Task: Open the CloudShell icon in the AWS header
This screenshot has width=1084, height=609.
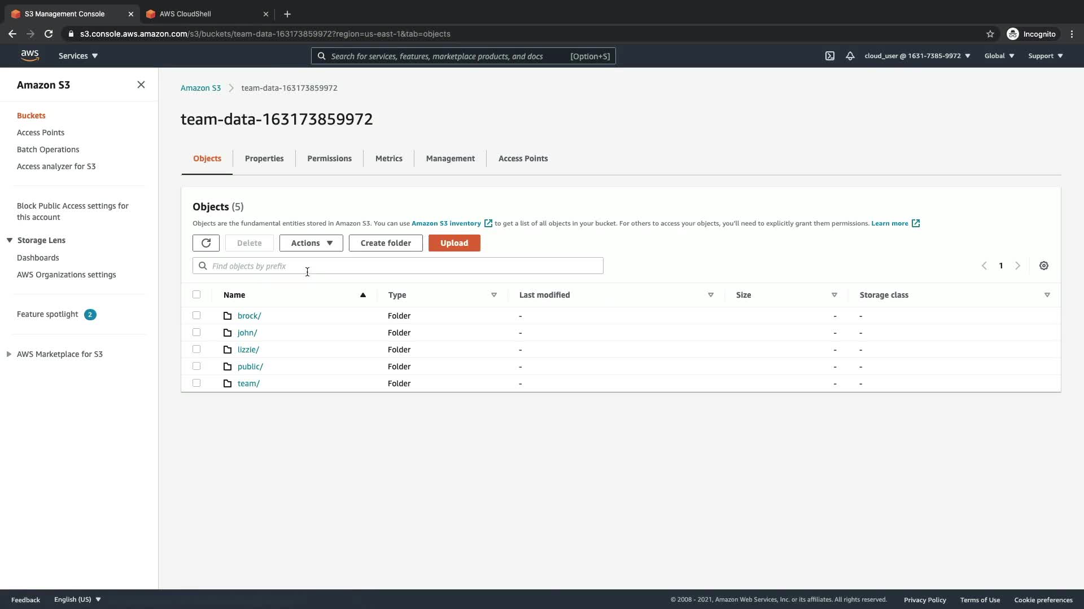Action: [829, 56]
